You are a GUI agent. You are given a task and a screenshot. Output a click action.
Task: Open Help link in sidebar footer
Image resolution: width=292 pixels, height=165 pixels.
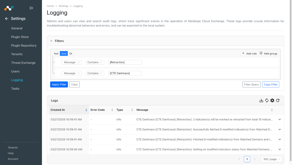coord(11,153)
